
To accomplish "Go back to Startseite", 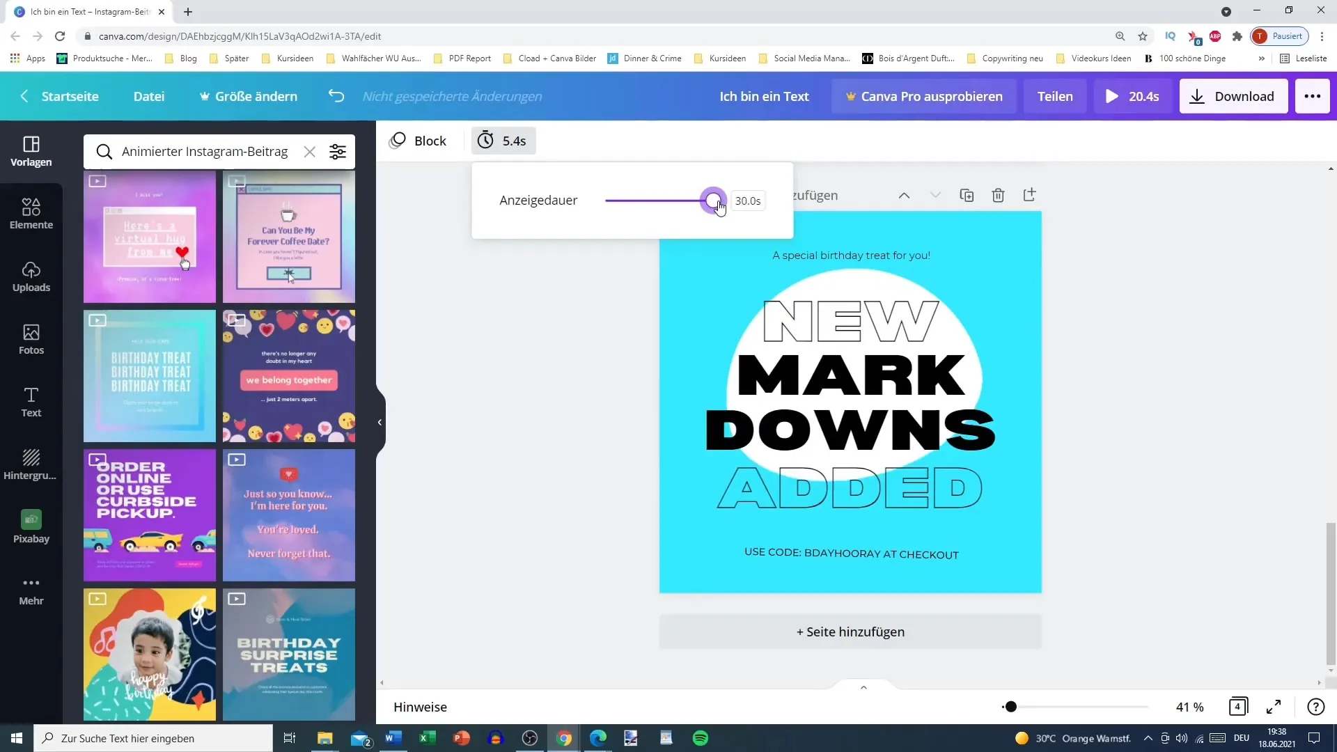I will click(x=60, y=96).
